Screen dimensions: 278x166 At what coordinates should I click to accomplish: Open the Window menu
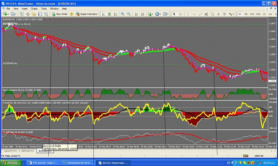point(54,9)
